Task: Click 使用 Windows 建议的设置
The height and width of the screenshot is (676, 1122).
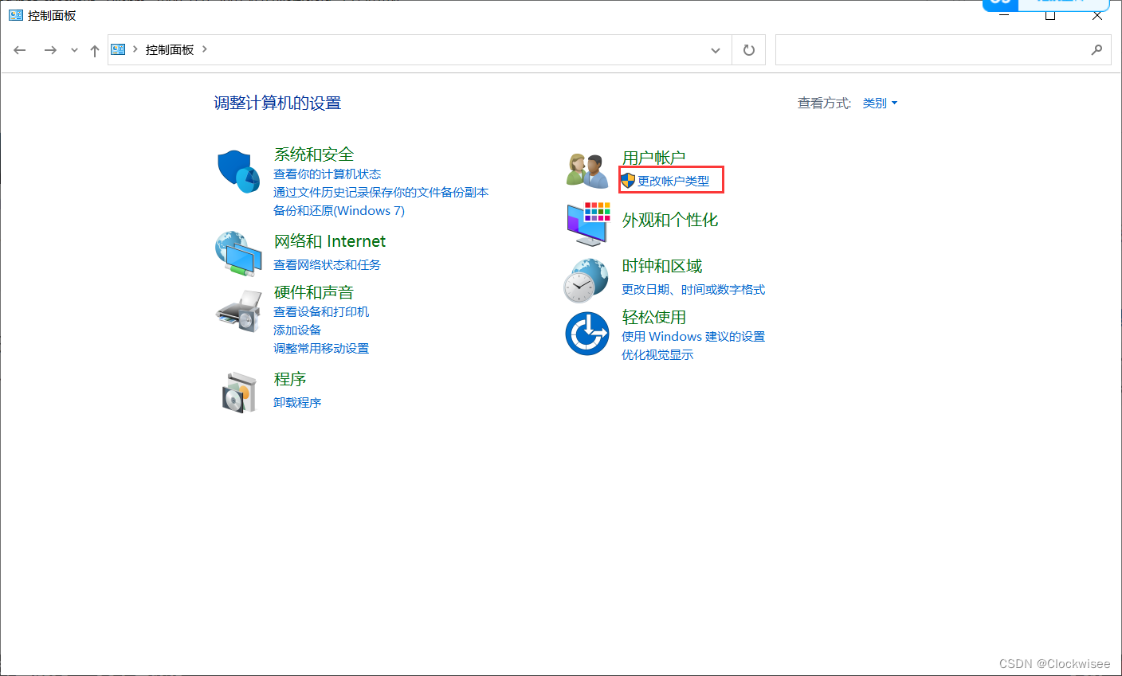Action: (x=693, y=337)
